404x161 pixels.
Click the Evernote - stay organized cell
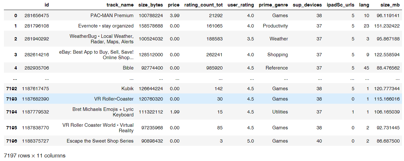point(106,26)
